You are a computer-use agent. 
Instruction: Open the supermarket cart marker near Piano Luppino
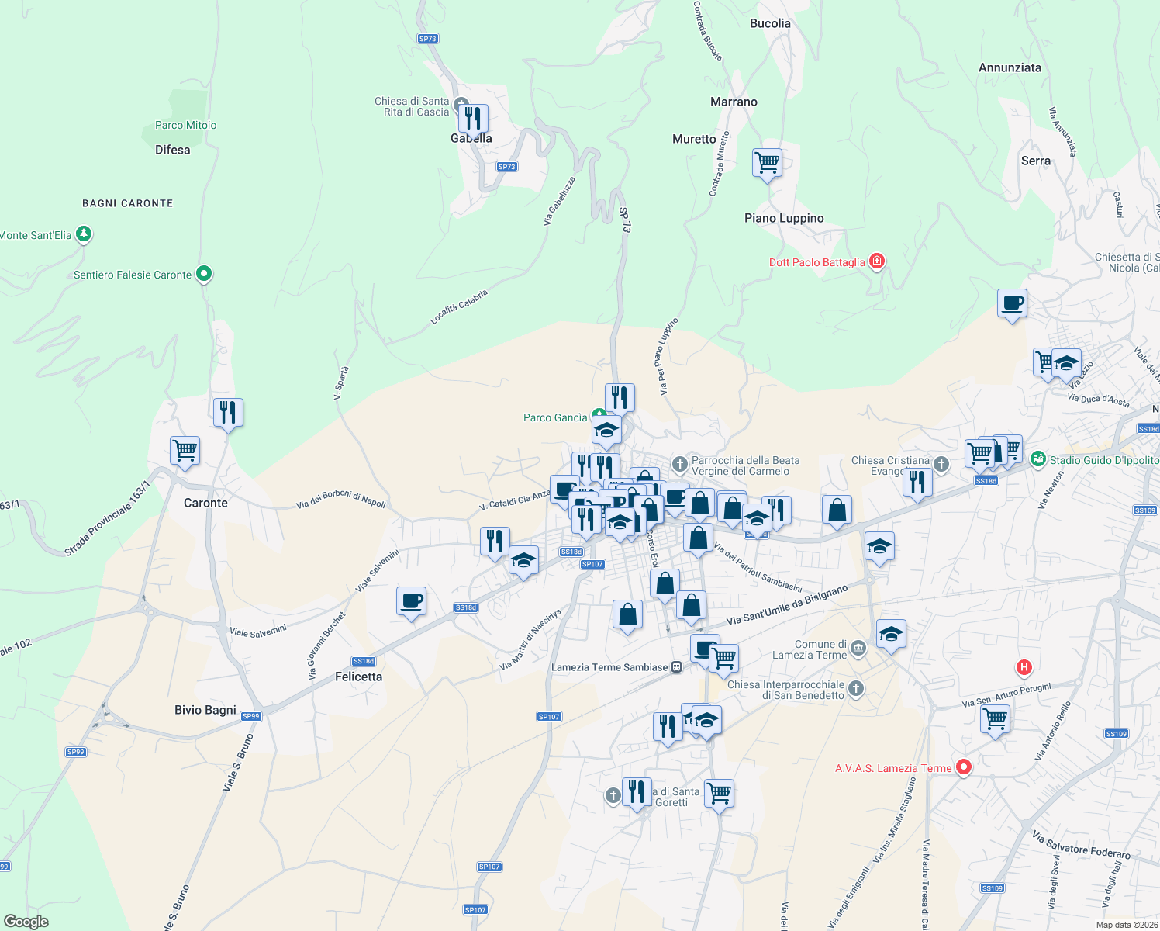[767, 164]
